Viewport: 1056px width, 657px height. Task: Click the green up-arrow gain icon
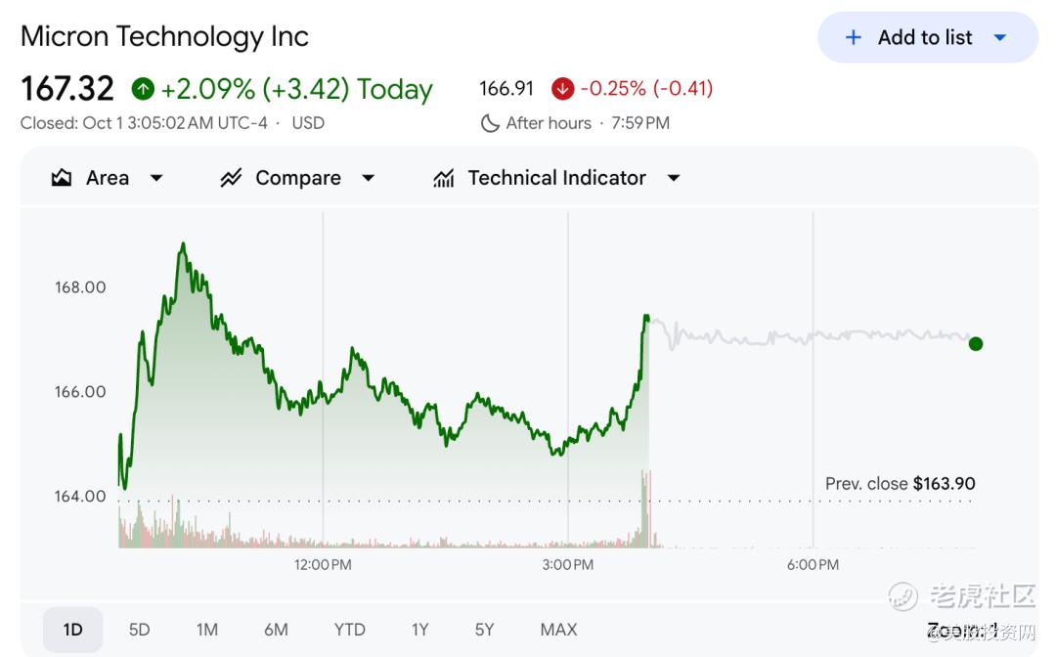coord(143,89)
